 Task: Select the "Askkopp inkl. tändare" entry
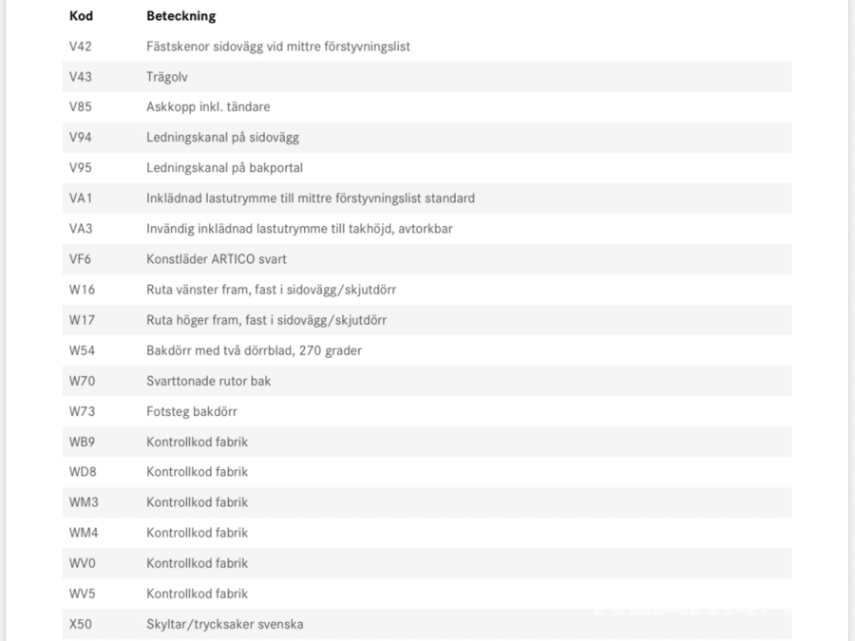208,107
